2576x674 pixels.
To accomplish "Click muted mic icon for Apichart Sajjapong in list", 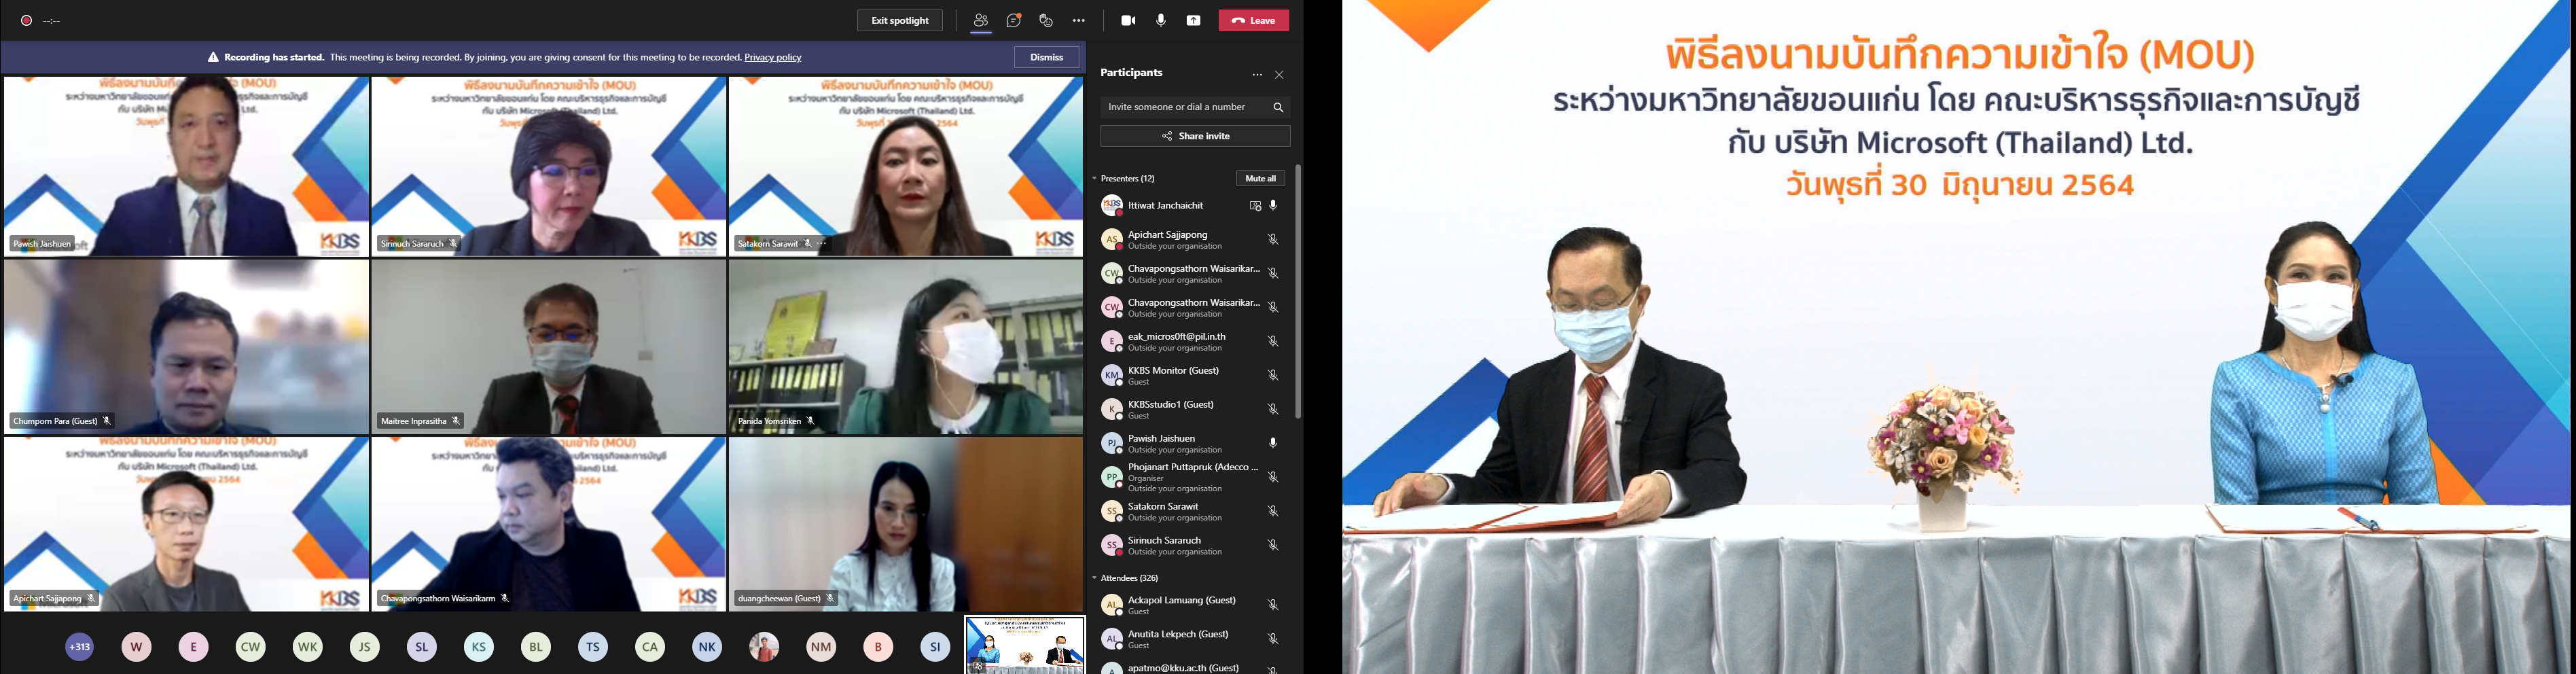I will (1273, 240).
